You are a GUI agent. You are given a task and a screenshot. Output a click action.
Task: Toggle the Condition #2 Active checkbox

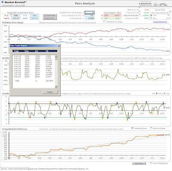[x=132, y=128]
